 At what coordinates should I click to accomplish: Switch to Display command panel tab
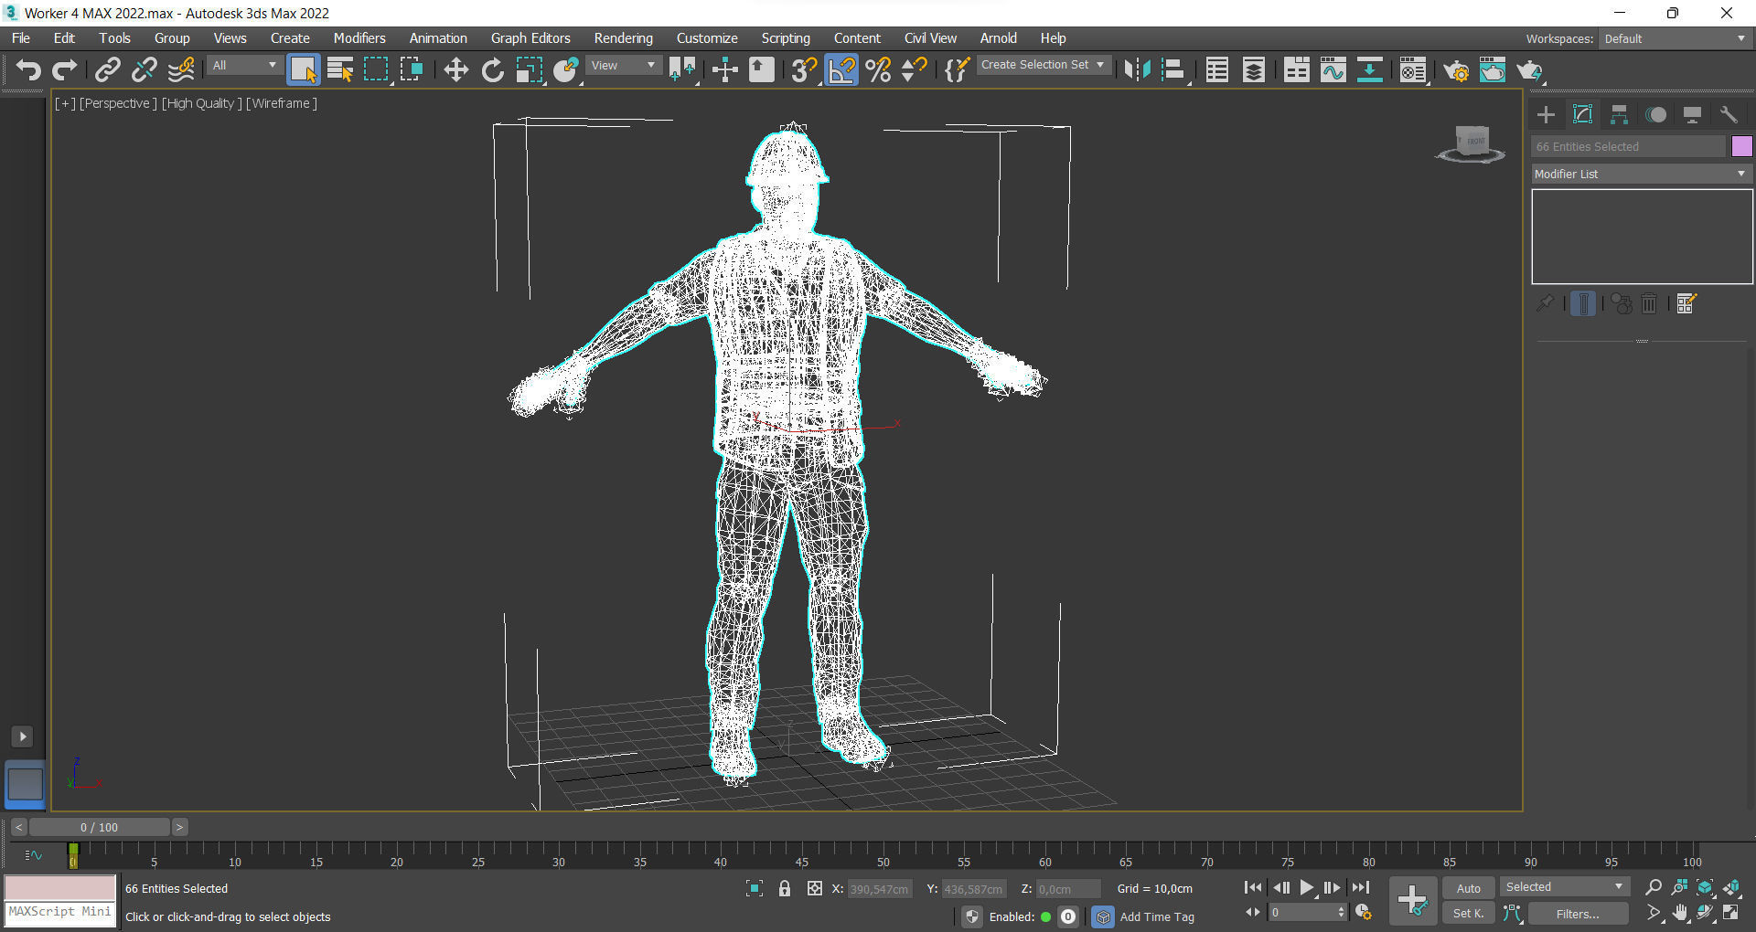point(1692,114)
